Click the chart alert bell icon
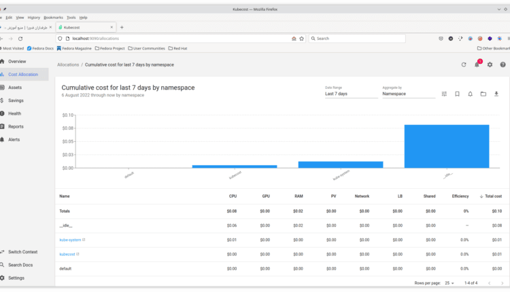510x292 pixels. [x=471, y=94]
